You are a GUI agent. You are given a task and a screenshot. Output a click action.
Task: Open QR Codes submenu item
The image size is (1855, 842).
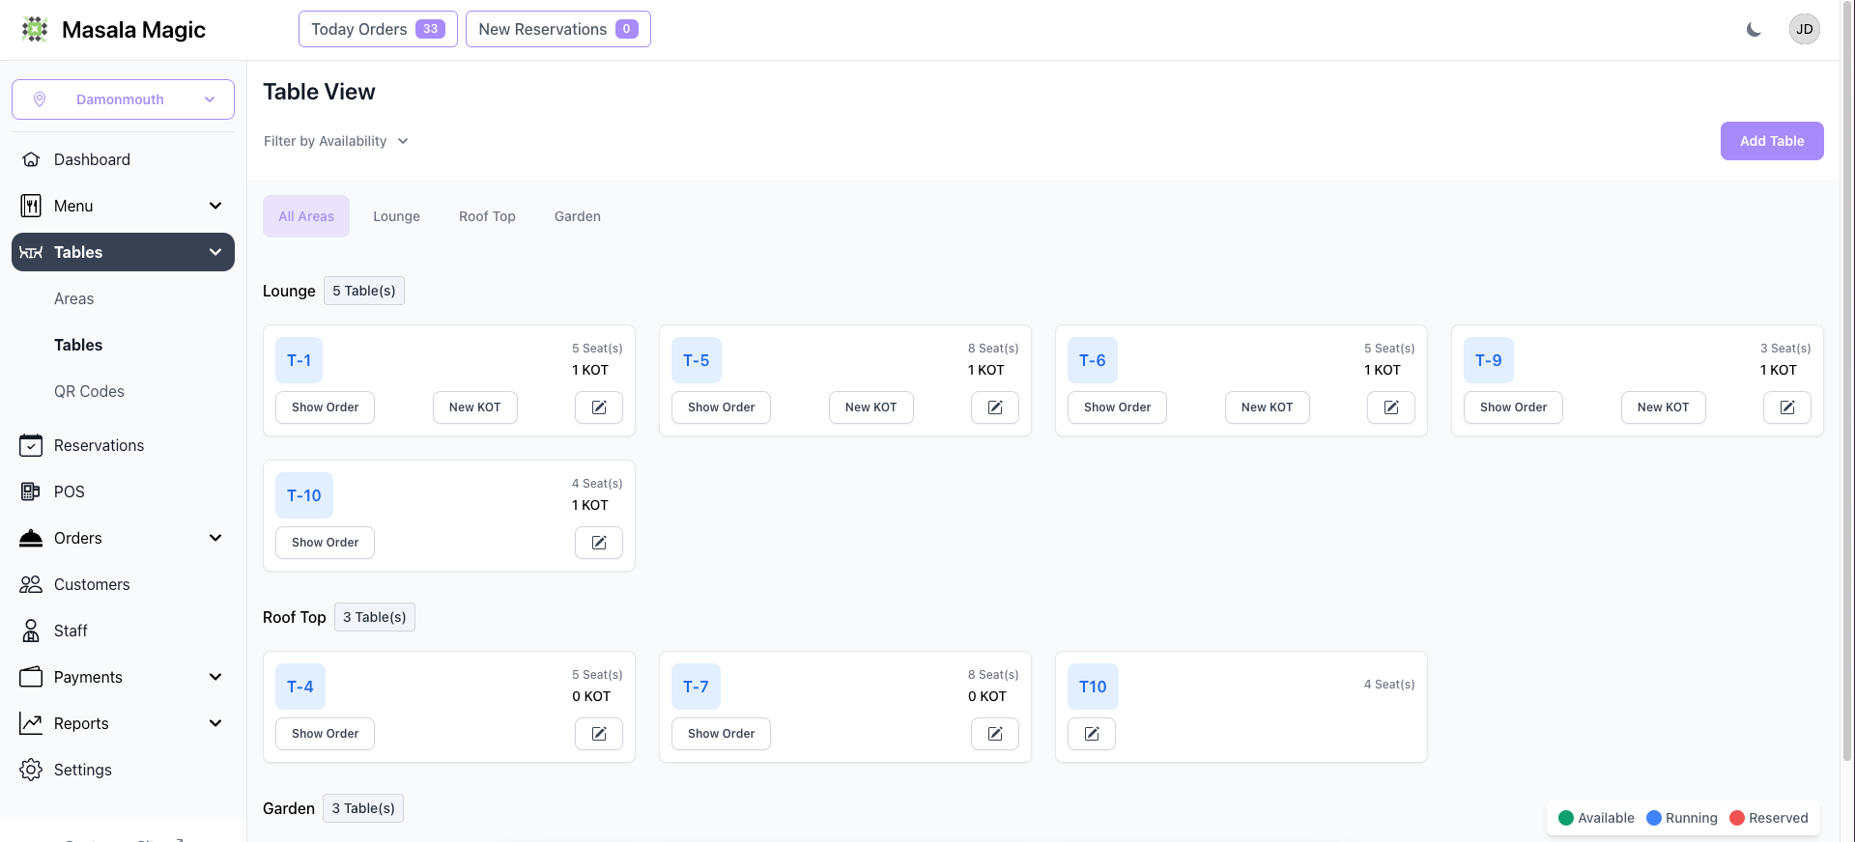pyautogui.click(x=89, y=391)
